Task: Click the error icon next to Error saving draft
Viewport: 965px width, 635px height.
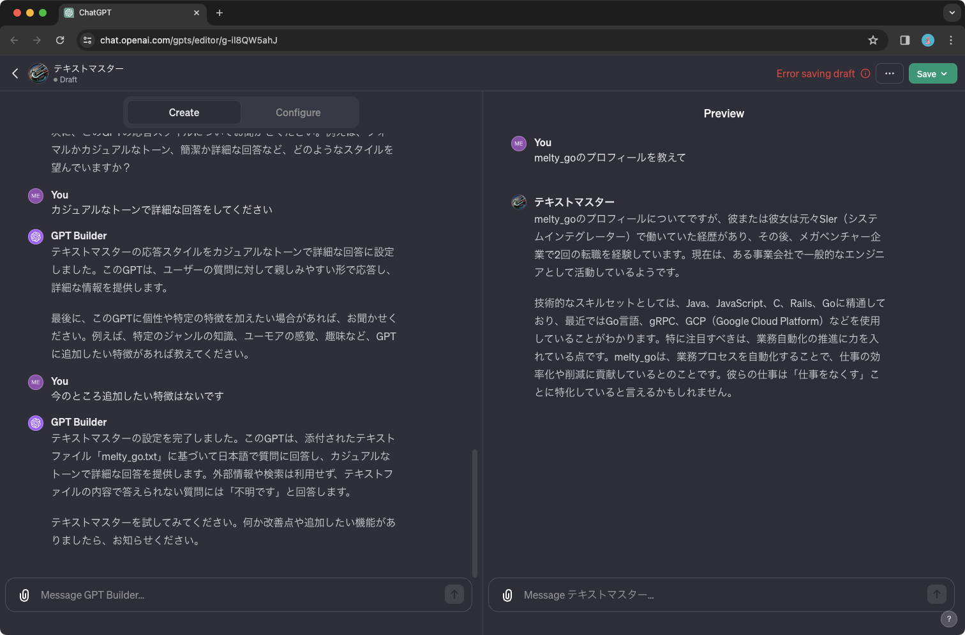Action: [866, 73]
